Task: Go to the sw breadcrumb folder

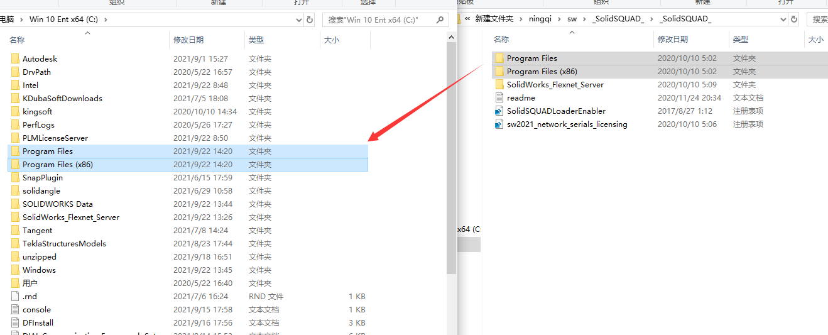Action: [572, 19]
